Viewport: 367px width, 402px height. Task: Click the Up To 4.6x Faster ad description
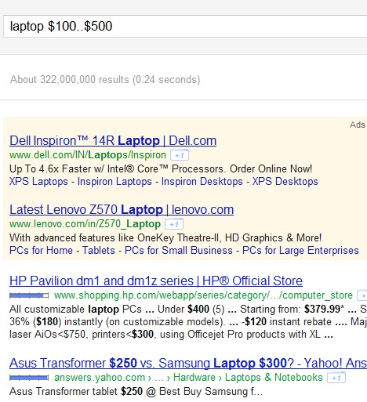click(x=161, y=168)
